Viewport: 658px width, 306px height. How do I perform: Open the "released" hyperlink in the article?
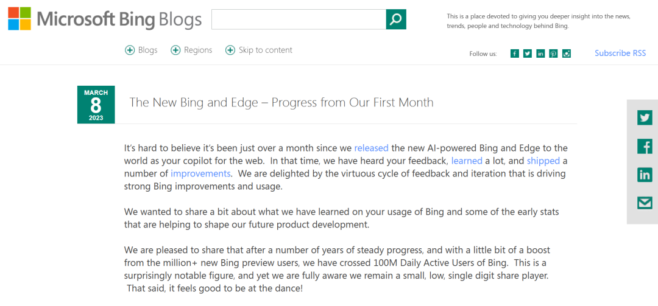pos(371,148)
